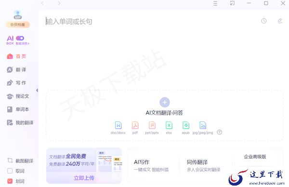Select the epub file type icon
The image size is (289, 187).
186,125
